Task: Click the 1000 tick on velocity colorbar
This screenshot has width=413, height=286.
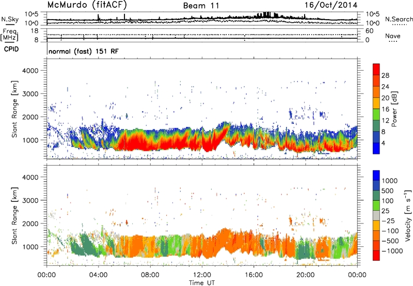Action: (x=390, y=181)
